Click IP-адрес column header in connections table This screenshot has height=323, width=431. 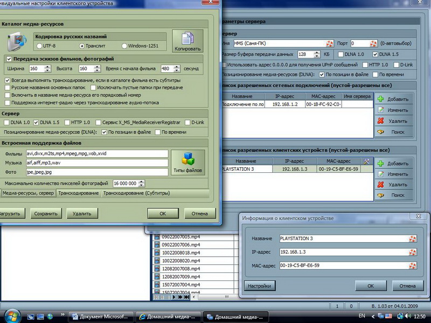[x=285, y=96]
